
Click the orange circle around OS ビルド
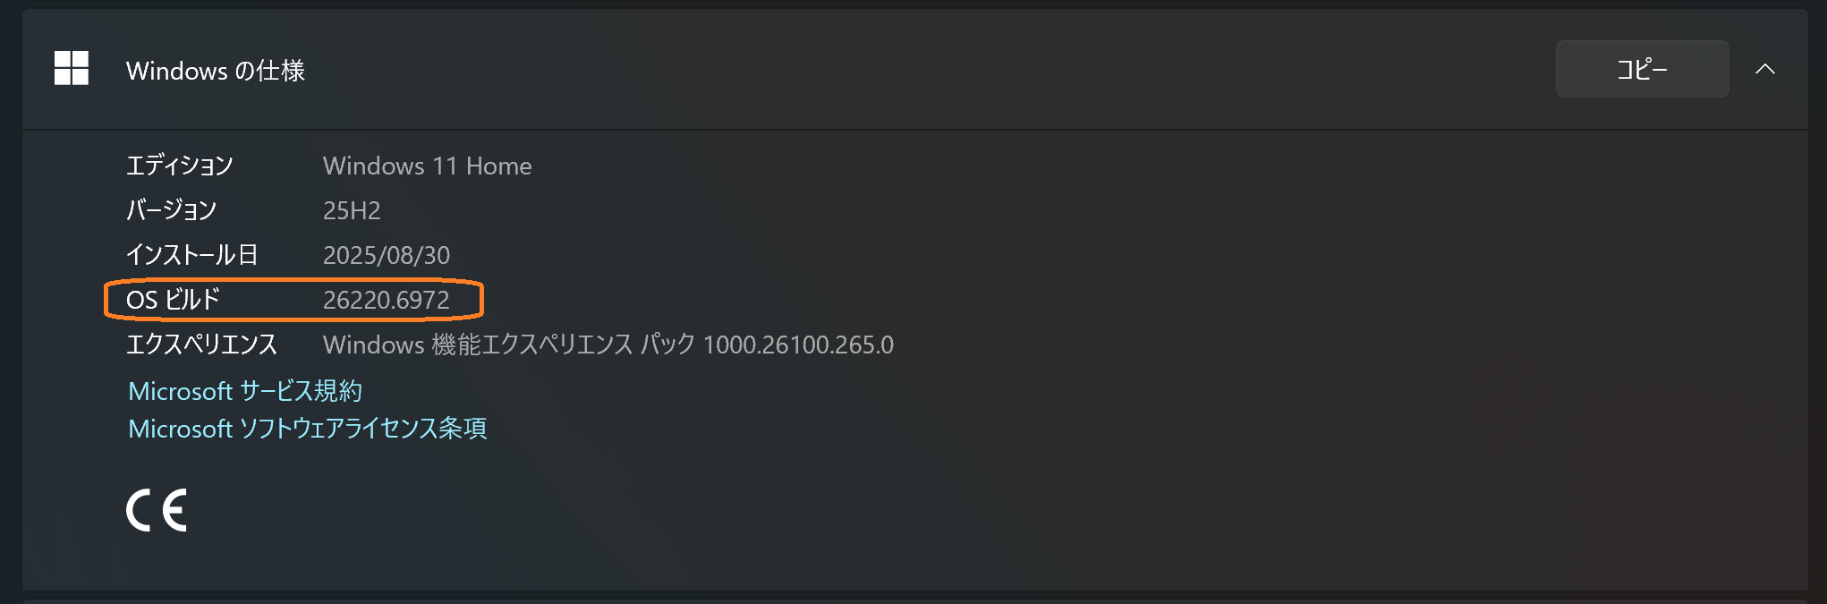point(293,300)
